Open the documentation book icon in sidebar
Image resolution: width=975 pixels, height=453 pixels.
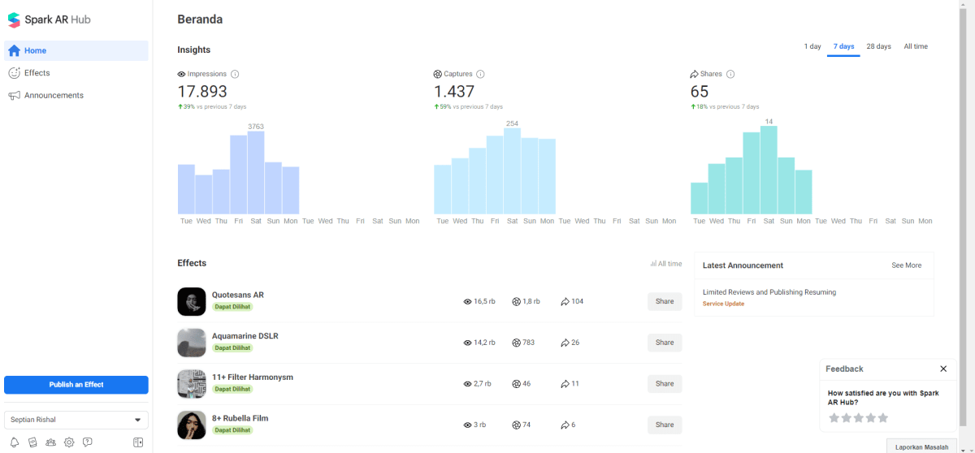coord(32,442)
